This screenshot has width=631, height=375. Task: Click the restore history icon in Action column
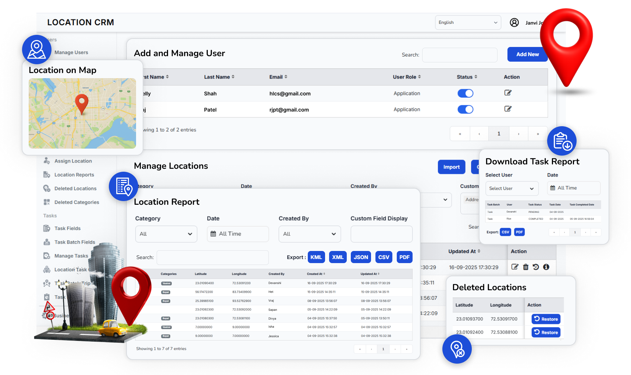coord(536,267)
